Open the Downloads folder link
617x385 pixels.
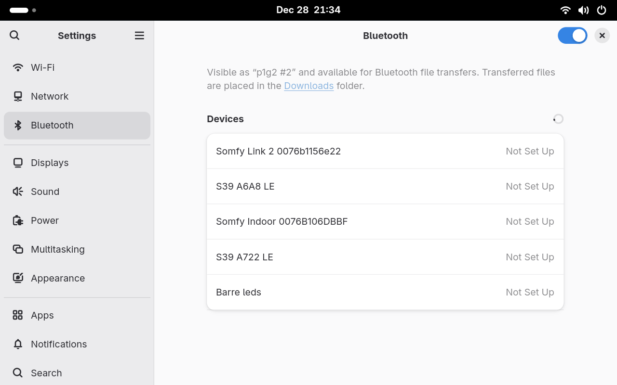(x=308, y=86)
